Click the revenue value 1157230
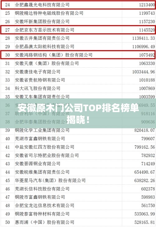 coord(147,21)
